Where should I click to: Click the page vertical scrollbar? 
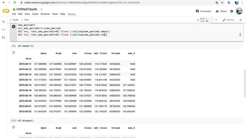click(x=245, y=83)
